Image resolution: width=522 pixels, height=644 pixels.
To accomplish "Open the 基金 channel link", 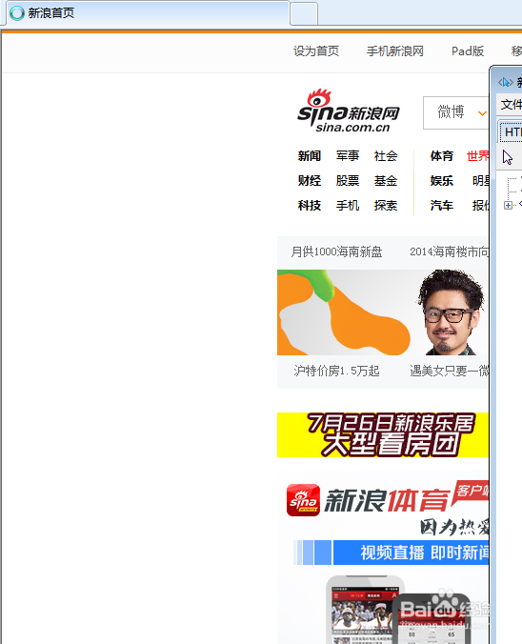I will 386,181.
